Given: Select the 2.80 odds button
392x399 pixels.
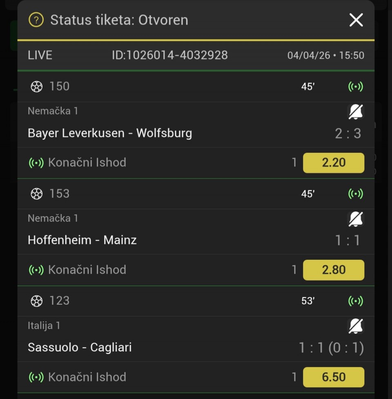Looking at the screenshot, I should [x=333, y=270].
